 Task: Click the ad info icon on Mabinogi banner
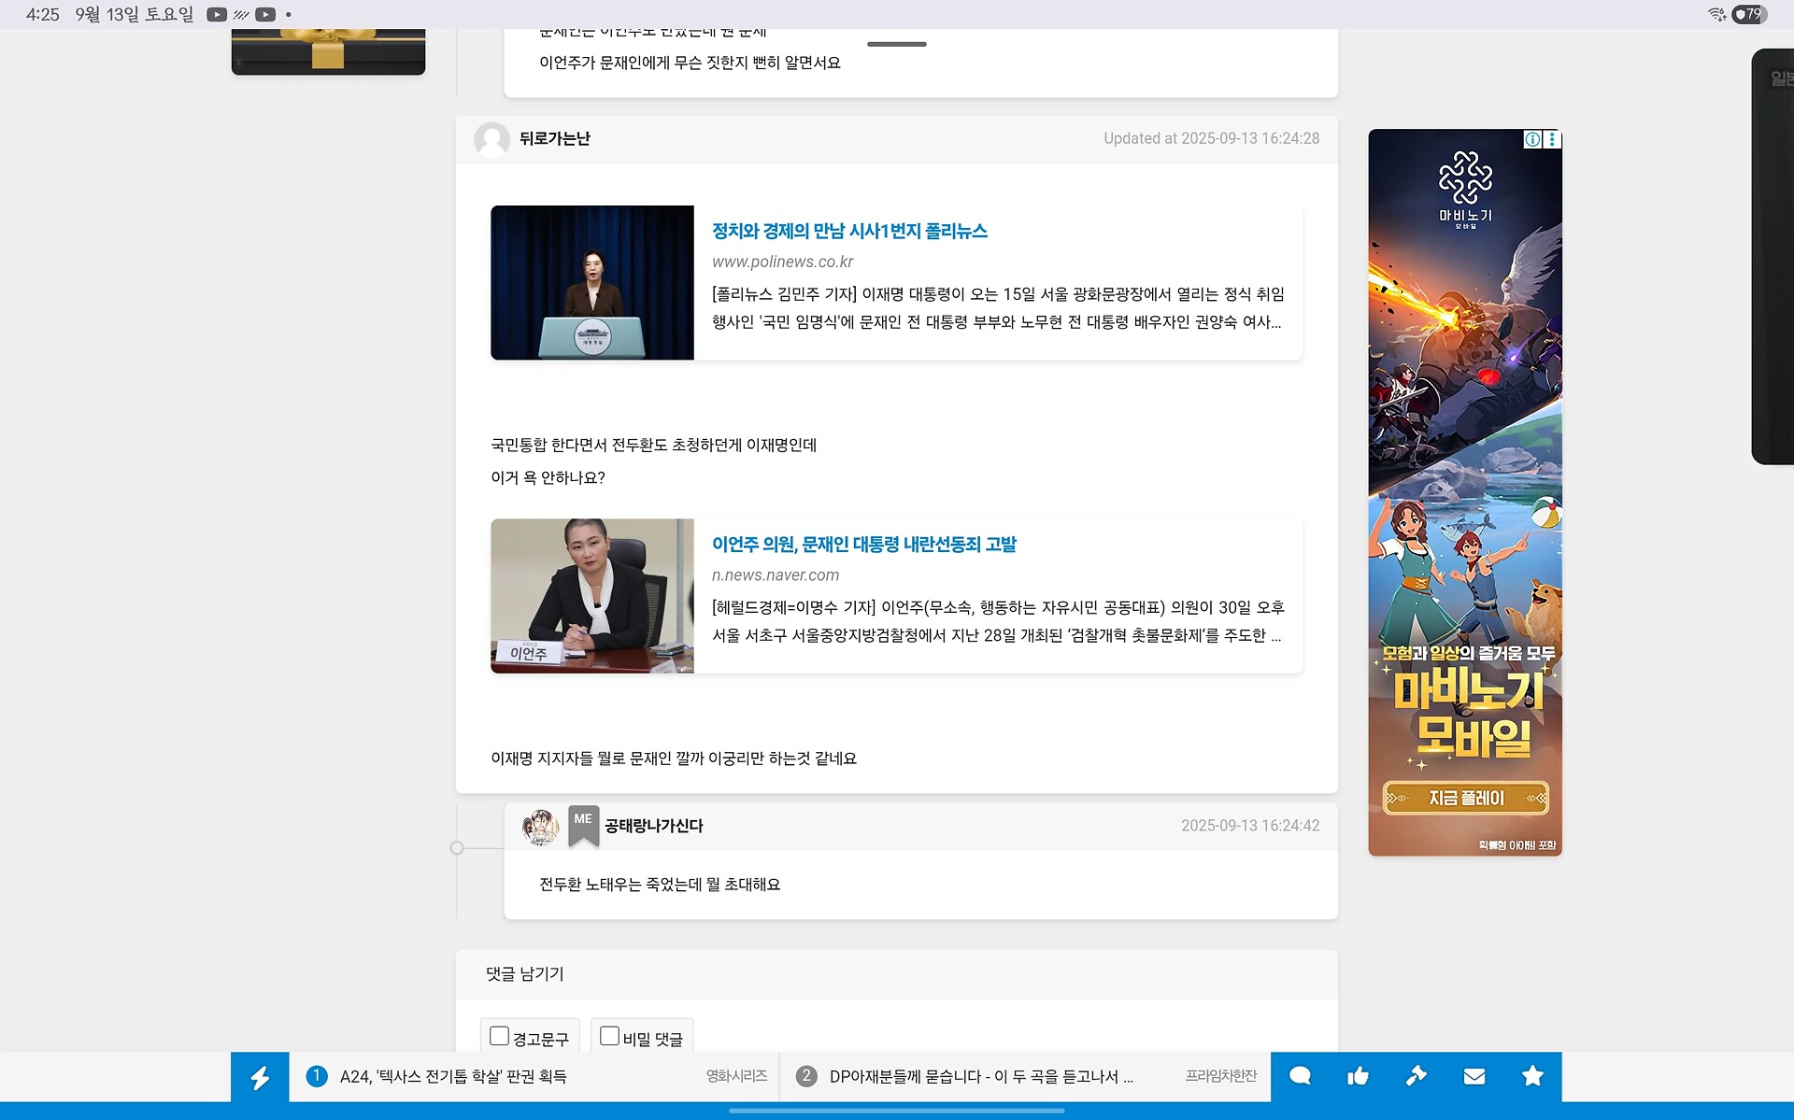[1533, 139]
